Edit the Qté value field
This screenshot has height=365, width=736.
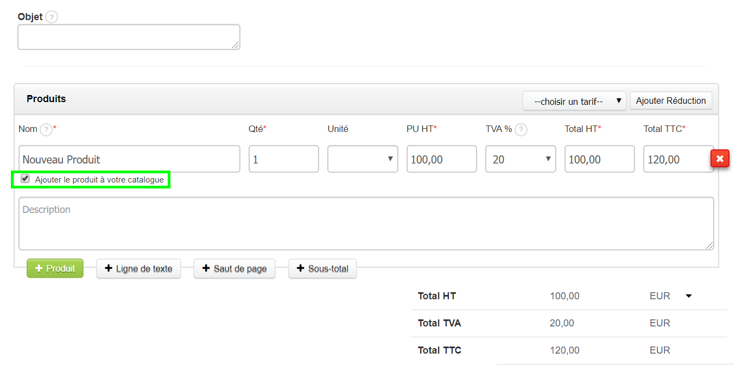click(283, 159)
